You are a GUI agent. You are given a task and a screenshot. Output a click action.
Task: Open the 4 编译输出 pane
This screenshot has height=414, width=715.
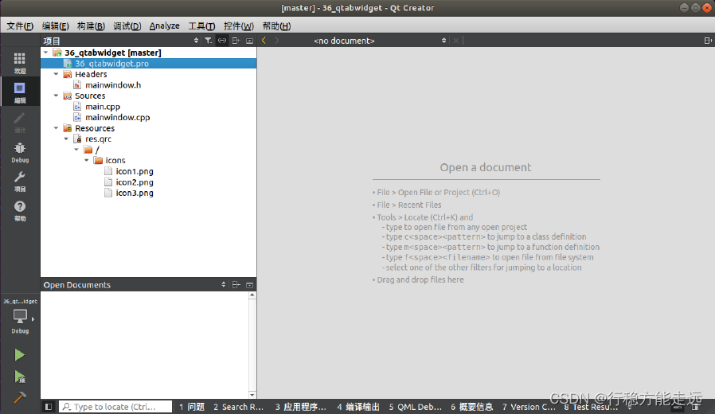click(x=358, y=407)
